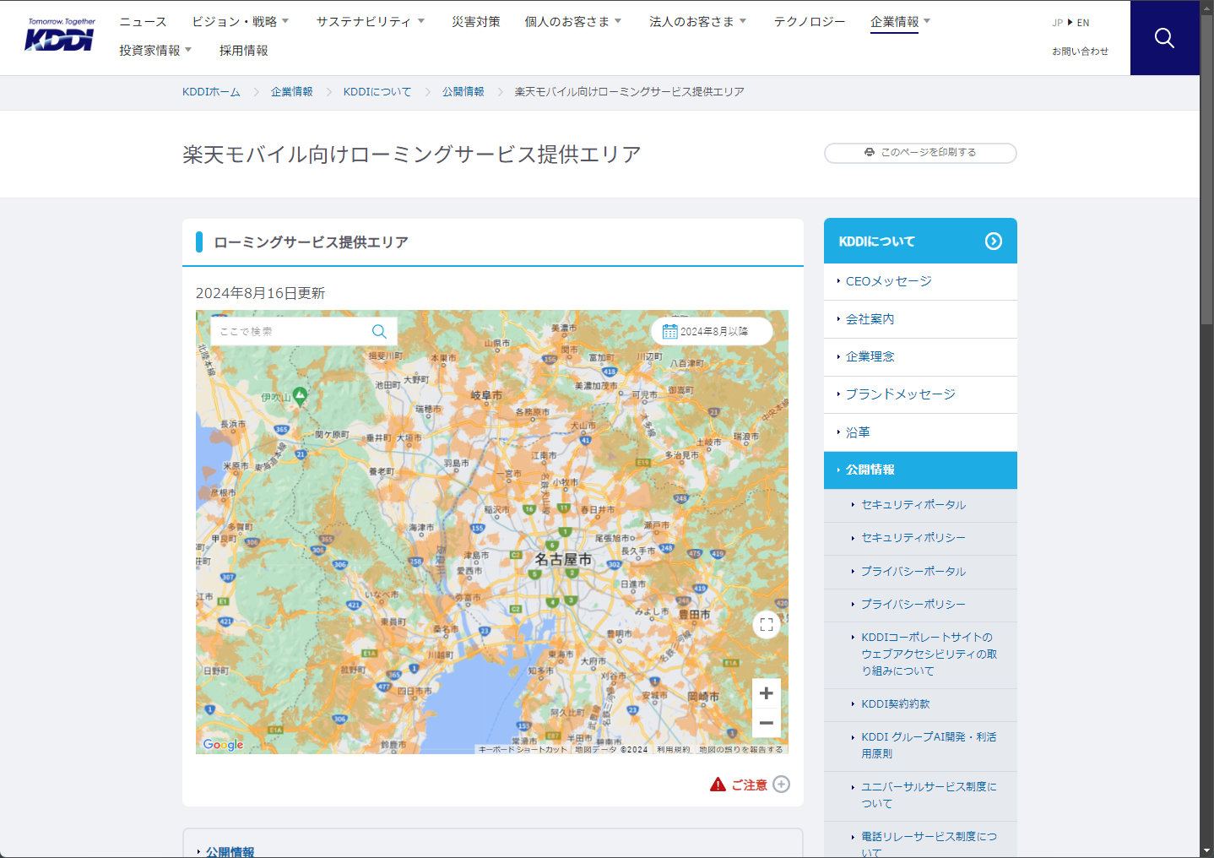1214x858 pixels.
Task: Click the calendar icon for 2024年8月以降
Action: click(669, 331)
